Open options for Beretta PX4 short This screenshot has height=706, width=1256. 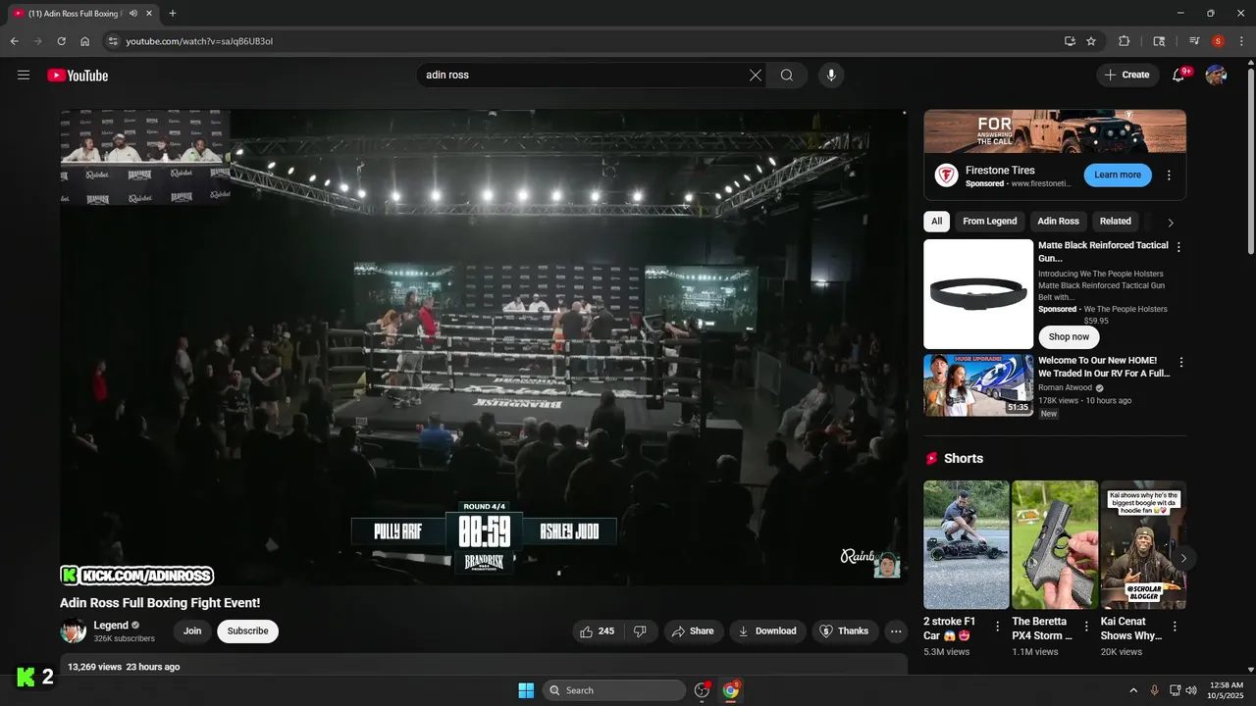point(1086,627)
